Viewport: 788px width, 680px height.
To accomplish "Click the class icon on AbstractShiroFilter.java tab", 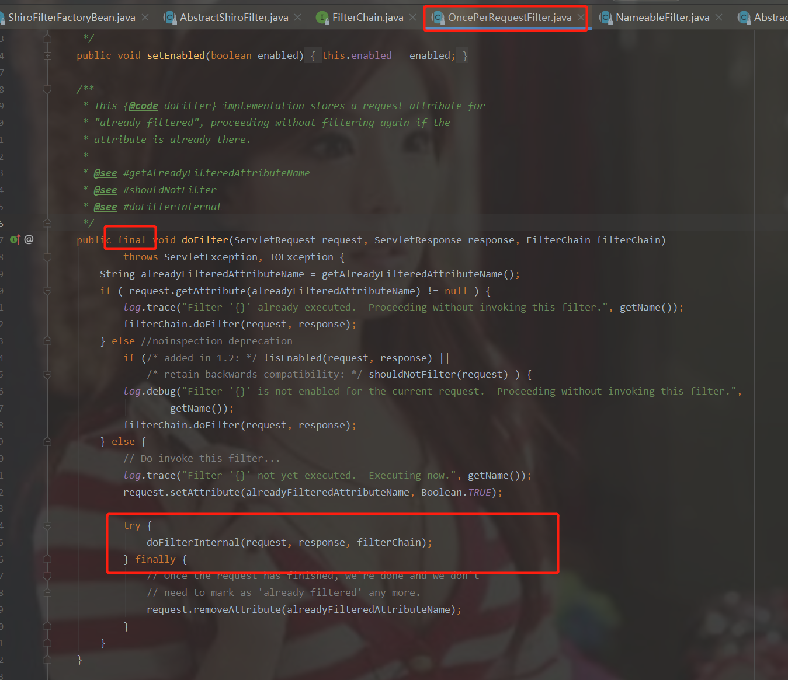I will click(x=170, y=18).
